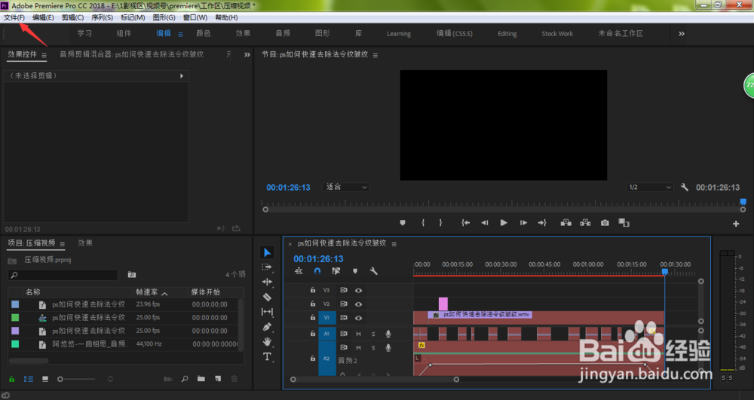Open playback resolution 1/2 dropdown
The image size is (754, 400).
coord(649,188)
